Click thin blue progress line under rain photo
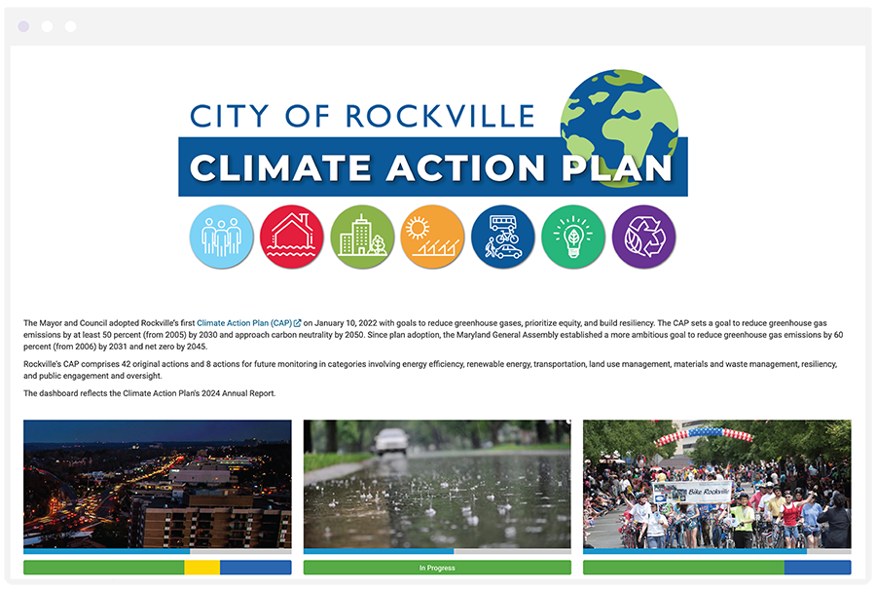The image size is (876, 589). 379,552
